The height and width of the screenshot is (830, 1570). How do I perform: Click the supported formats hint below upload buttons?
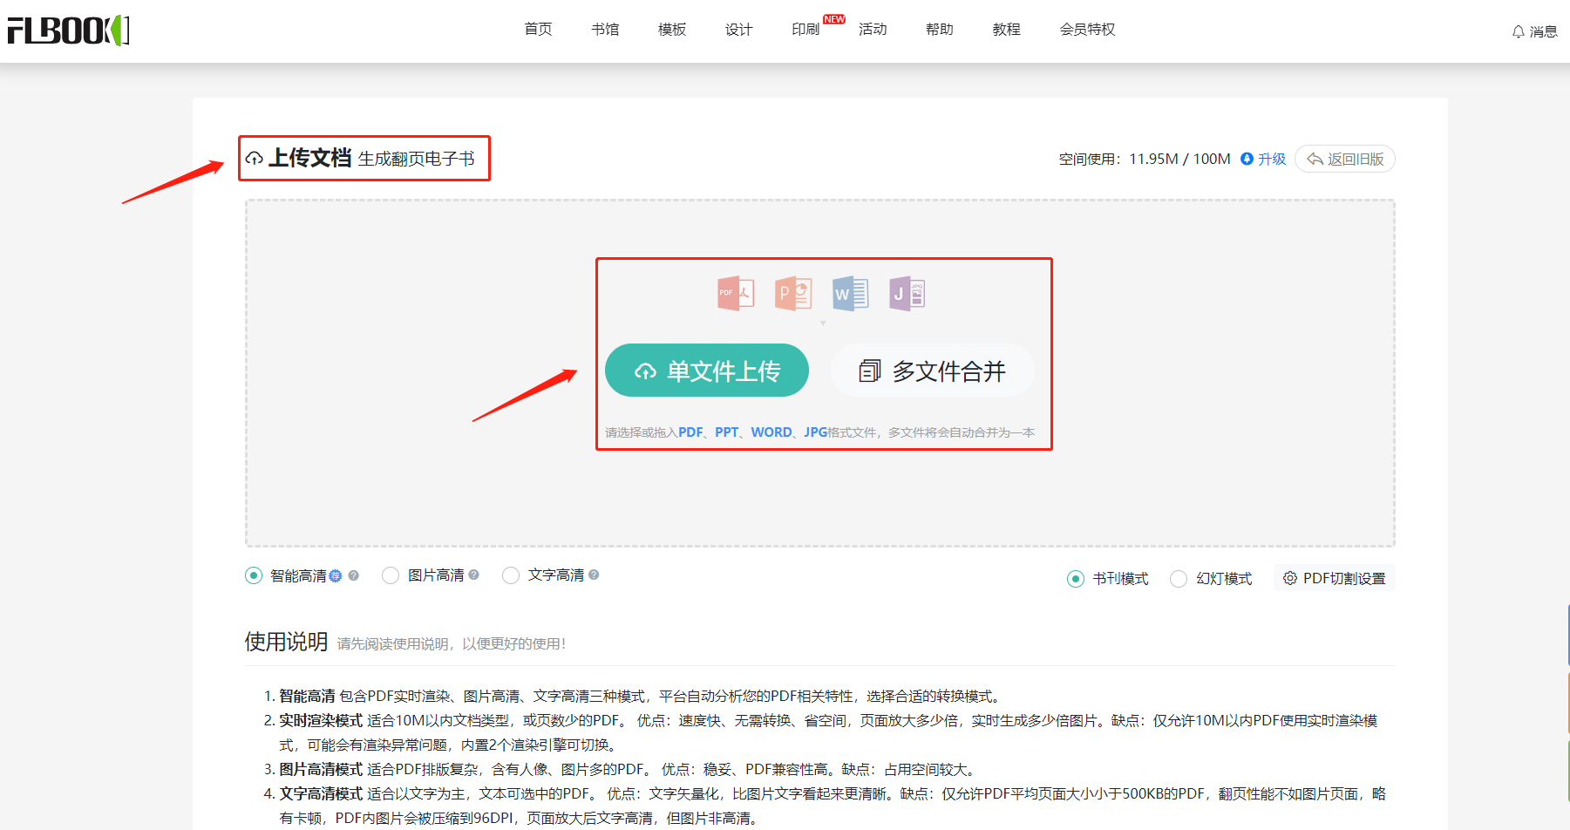pyautogui.click(x=820, y=432)
